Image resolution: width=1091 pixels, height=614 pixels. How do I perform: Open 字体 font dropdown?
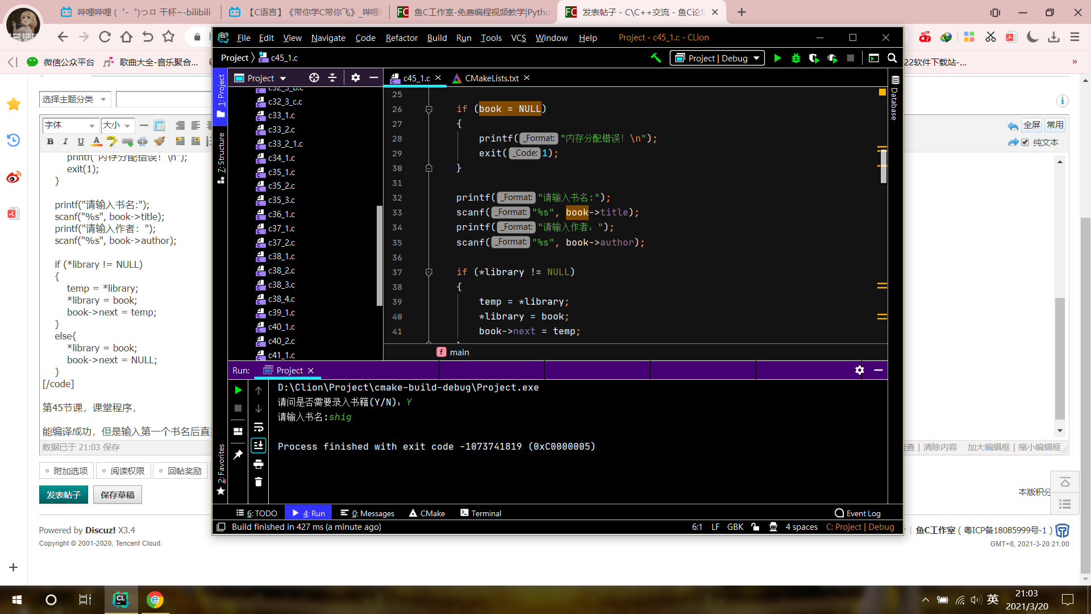[70, 125]
